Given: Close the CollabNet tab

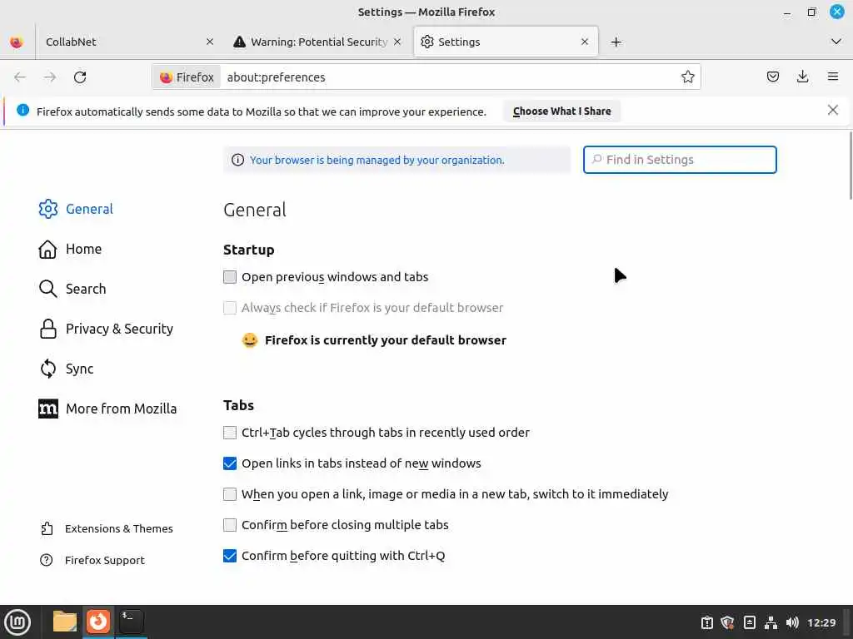Looking at the screenshot, I should [210, 42].
